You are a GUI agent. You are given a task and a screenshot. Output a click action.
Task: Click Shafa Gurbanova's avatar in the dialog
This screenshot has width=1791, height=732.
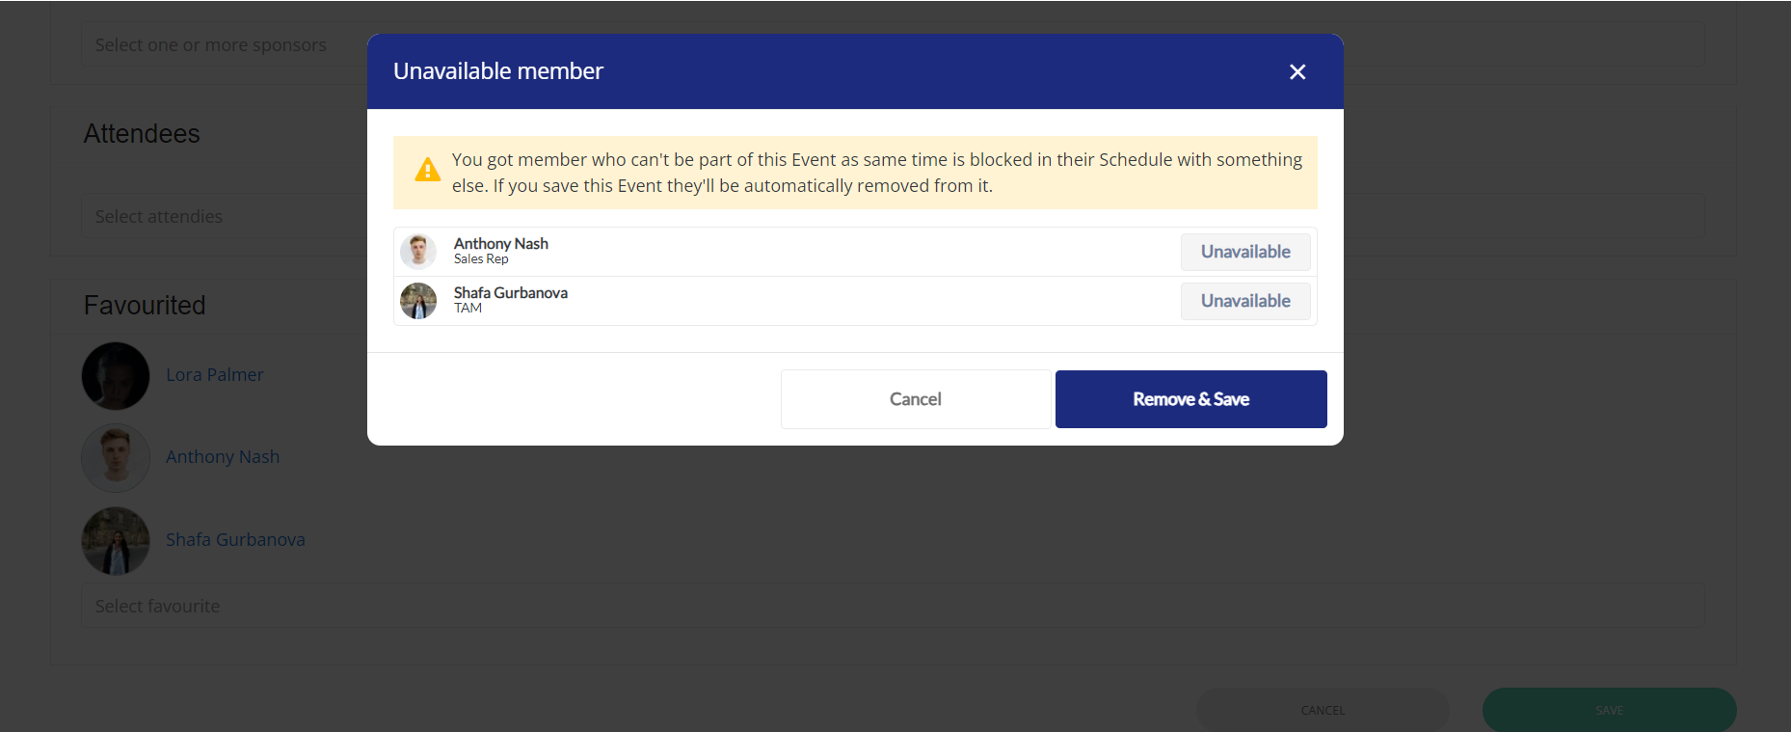tap(418, 301)
